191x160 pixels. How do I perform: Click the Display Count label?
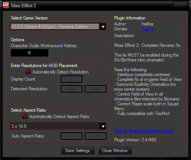(24, 79)
